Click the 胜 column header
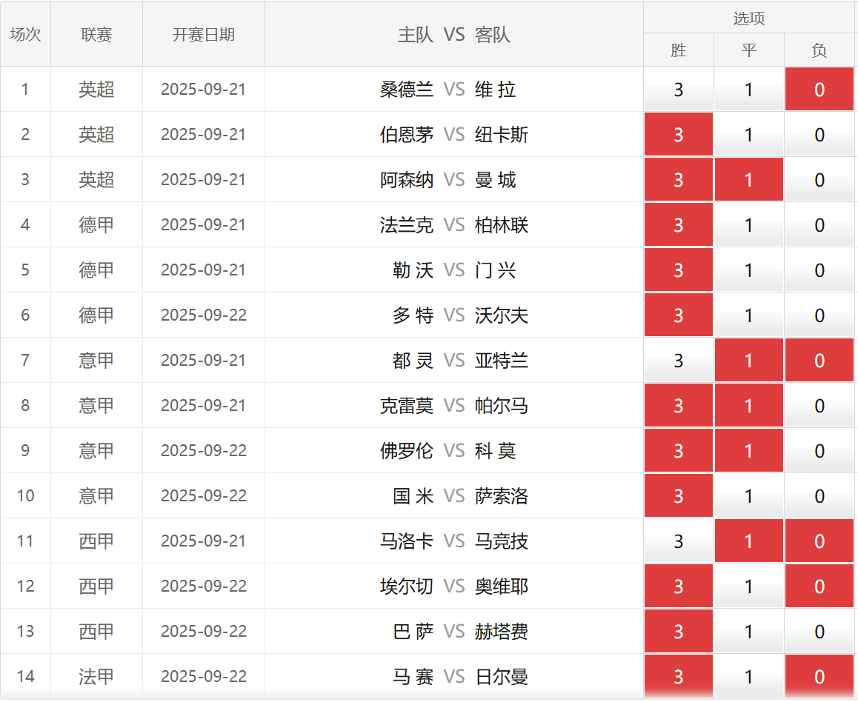The height and width of the screenshot is (702, 858). 678,50
